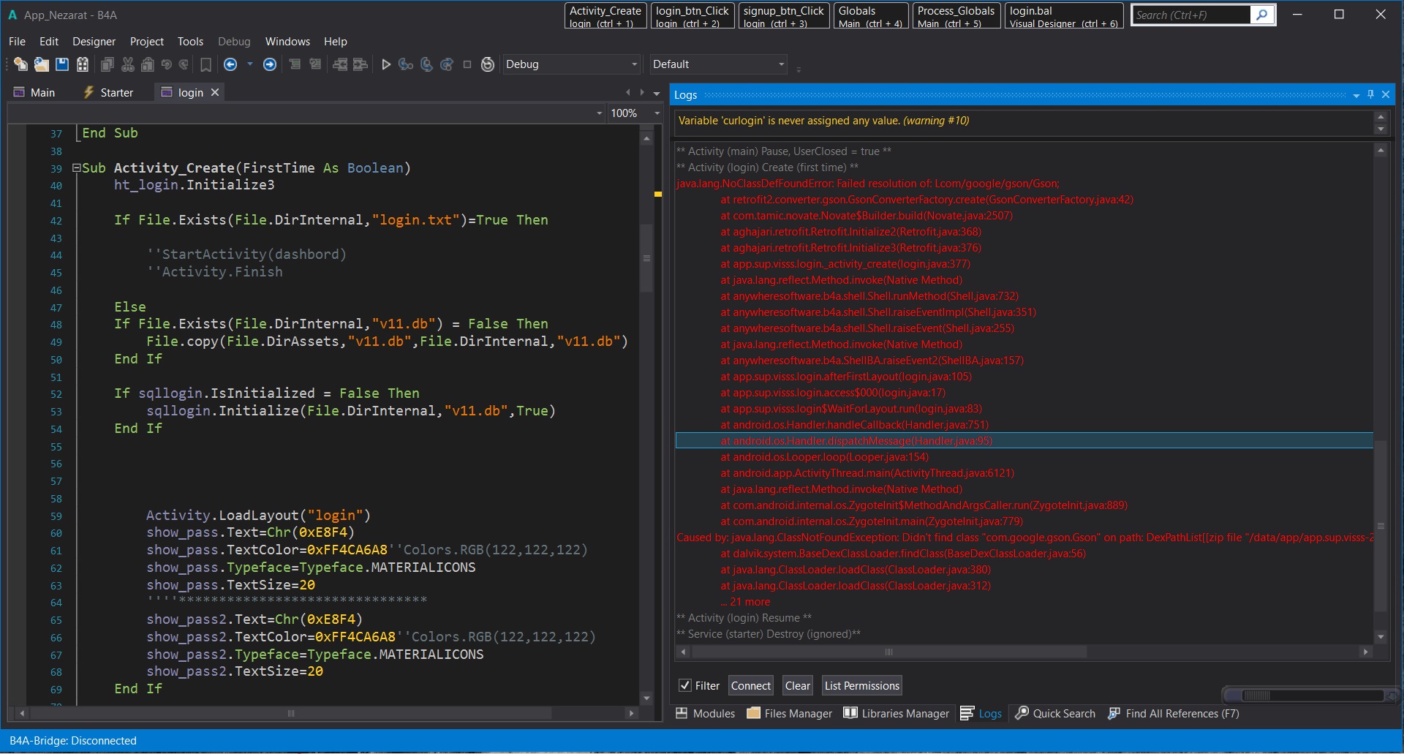Click the Search (Ctrl+F) input field
The height and width of the screenshot is (754, 1404).
(x=1190, y=15)
